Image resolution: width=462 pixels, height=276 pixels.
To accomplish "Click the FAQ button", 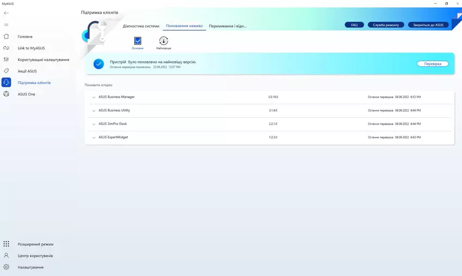I will [354, 25].
